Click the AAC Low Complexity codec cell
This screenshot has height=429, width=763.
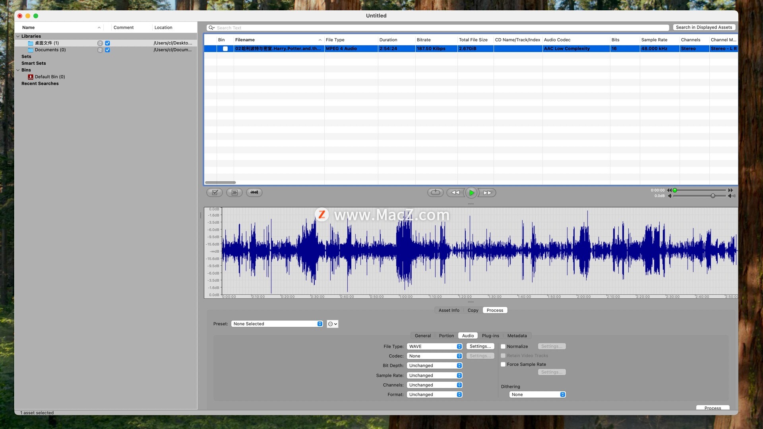coord(576,49)
